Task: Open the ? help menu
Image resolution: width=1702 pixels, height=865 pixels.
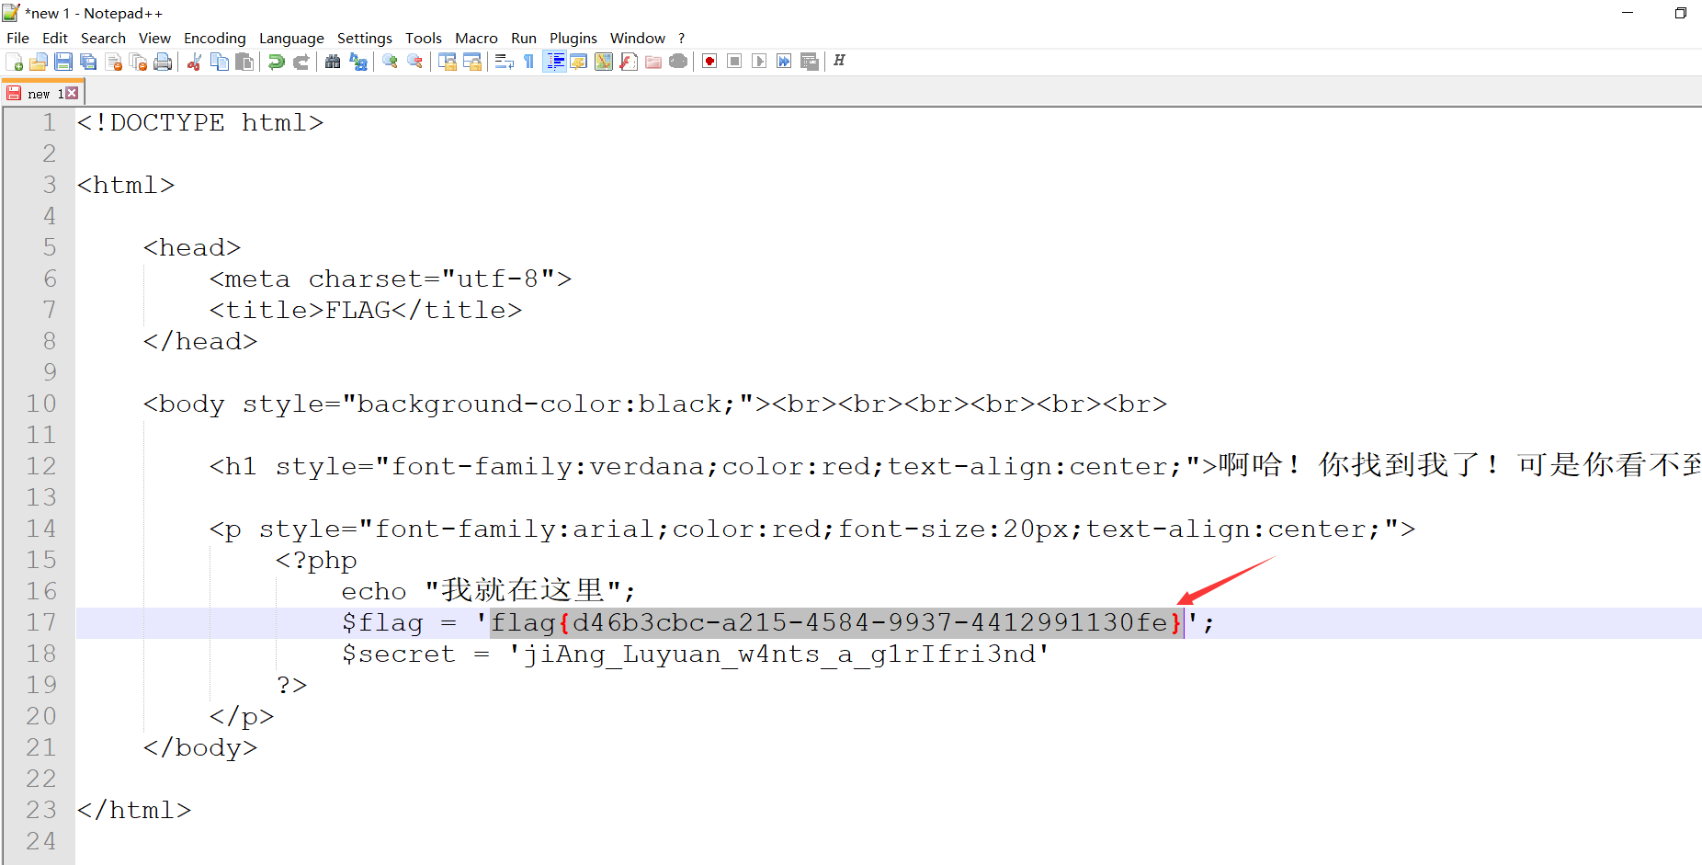Action: 682,38
